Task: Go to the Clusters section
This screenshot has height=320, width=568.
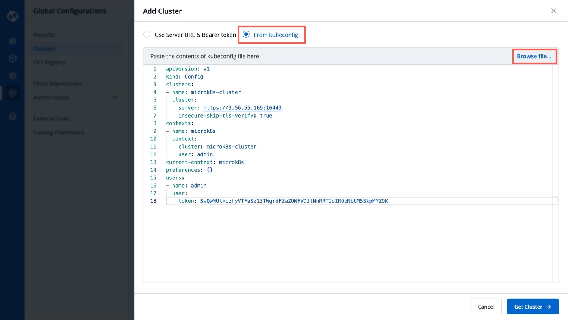Action: coord(45,49)
